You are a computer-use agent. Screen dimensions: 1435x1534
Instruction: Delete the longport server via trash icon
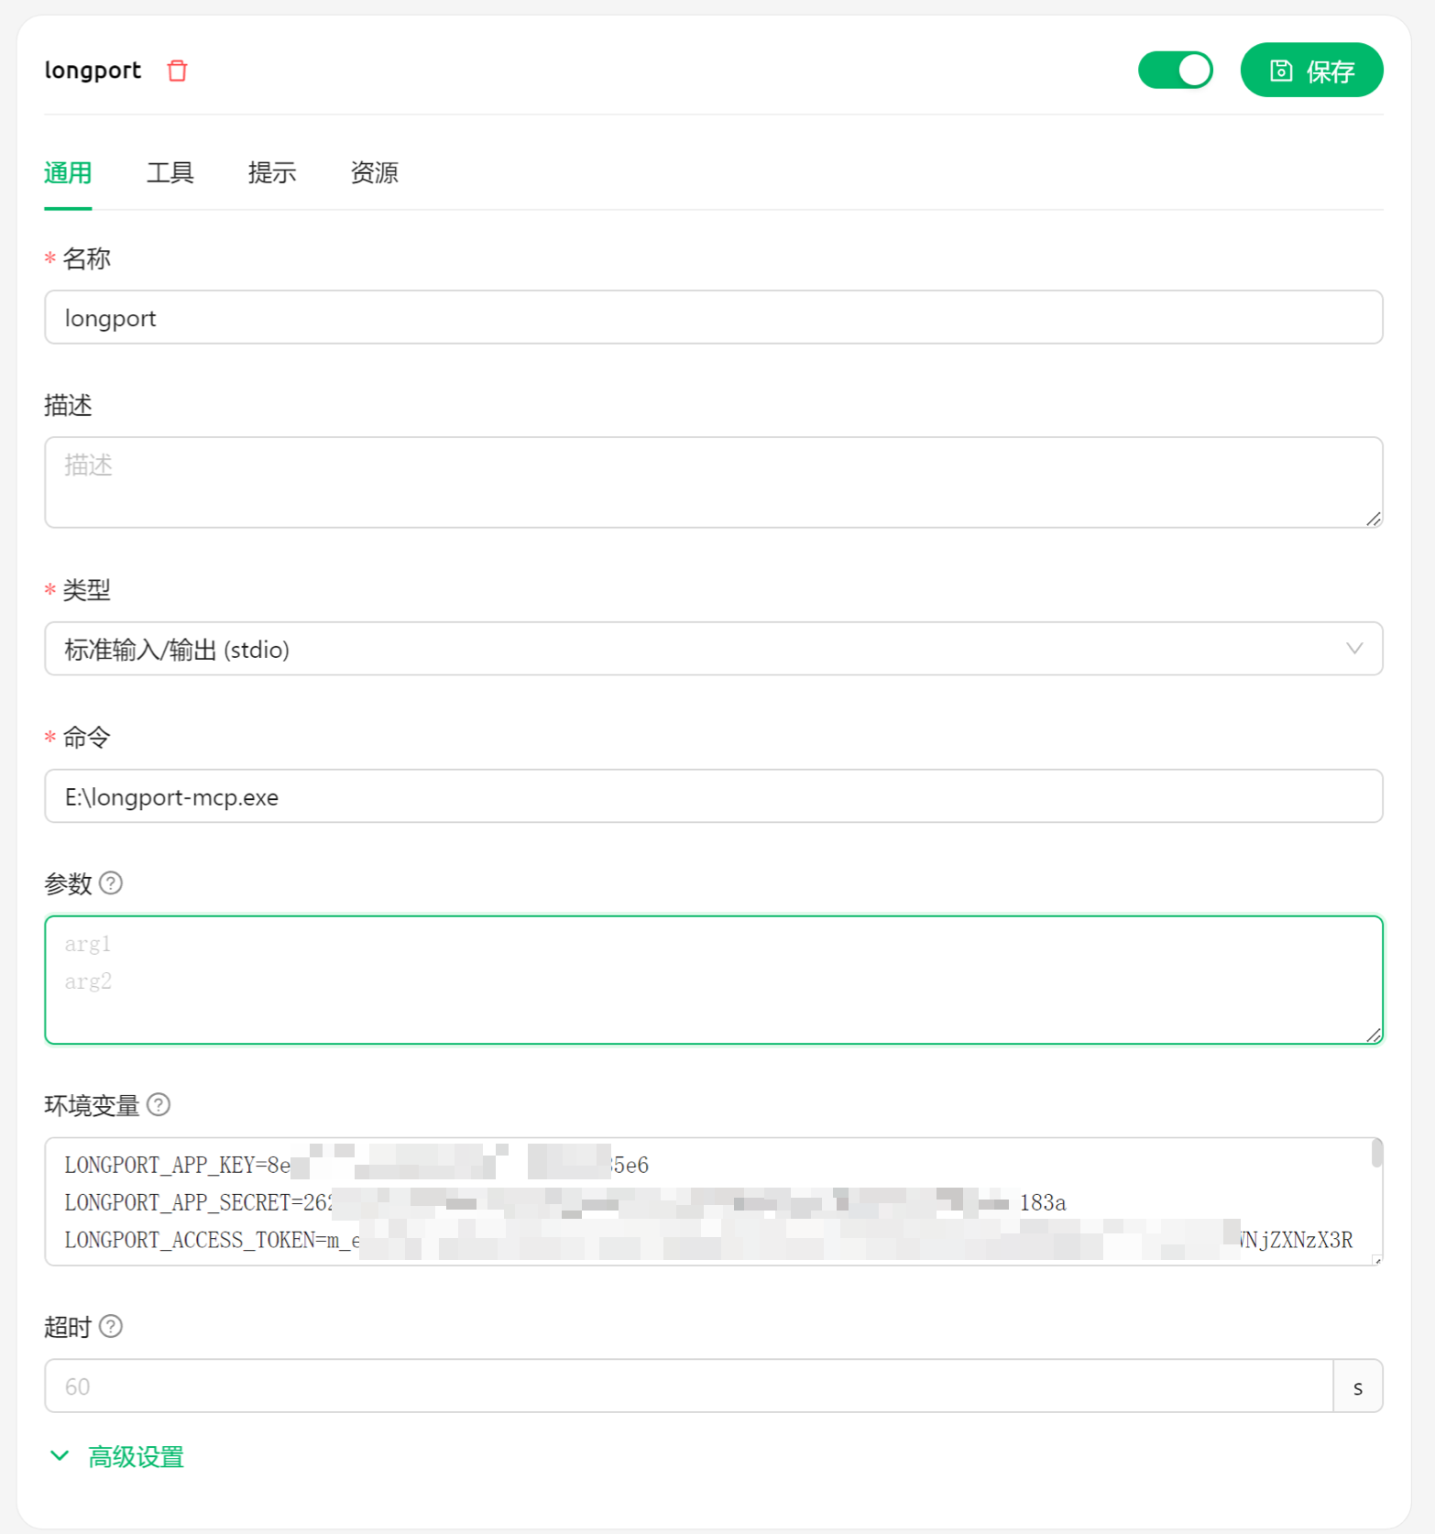177,71
